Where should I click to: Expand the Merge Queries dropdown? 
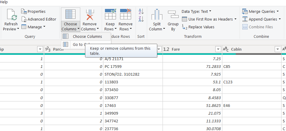[278, 11]
